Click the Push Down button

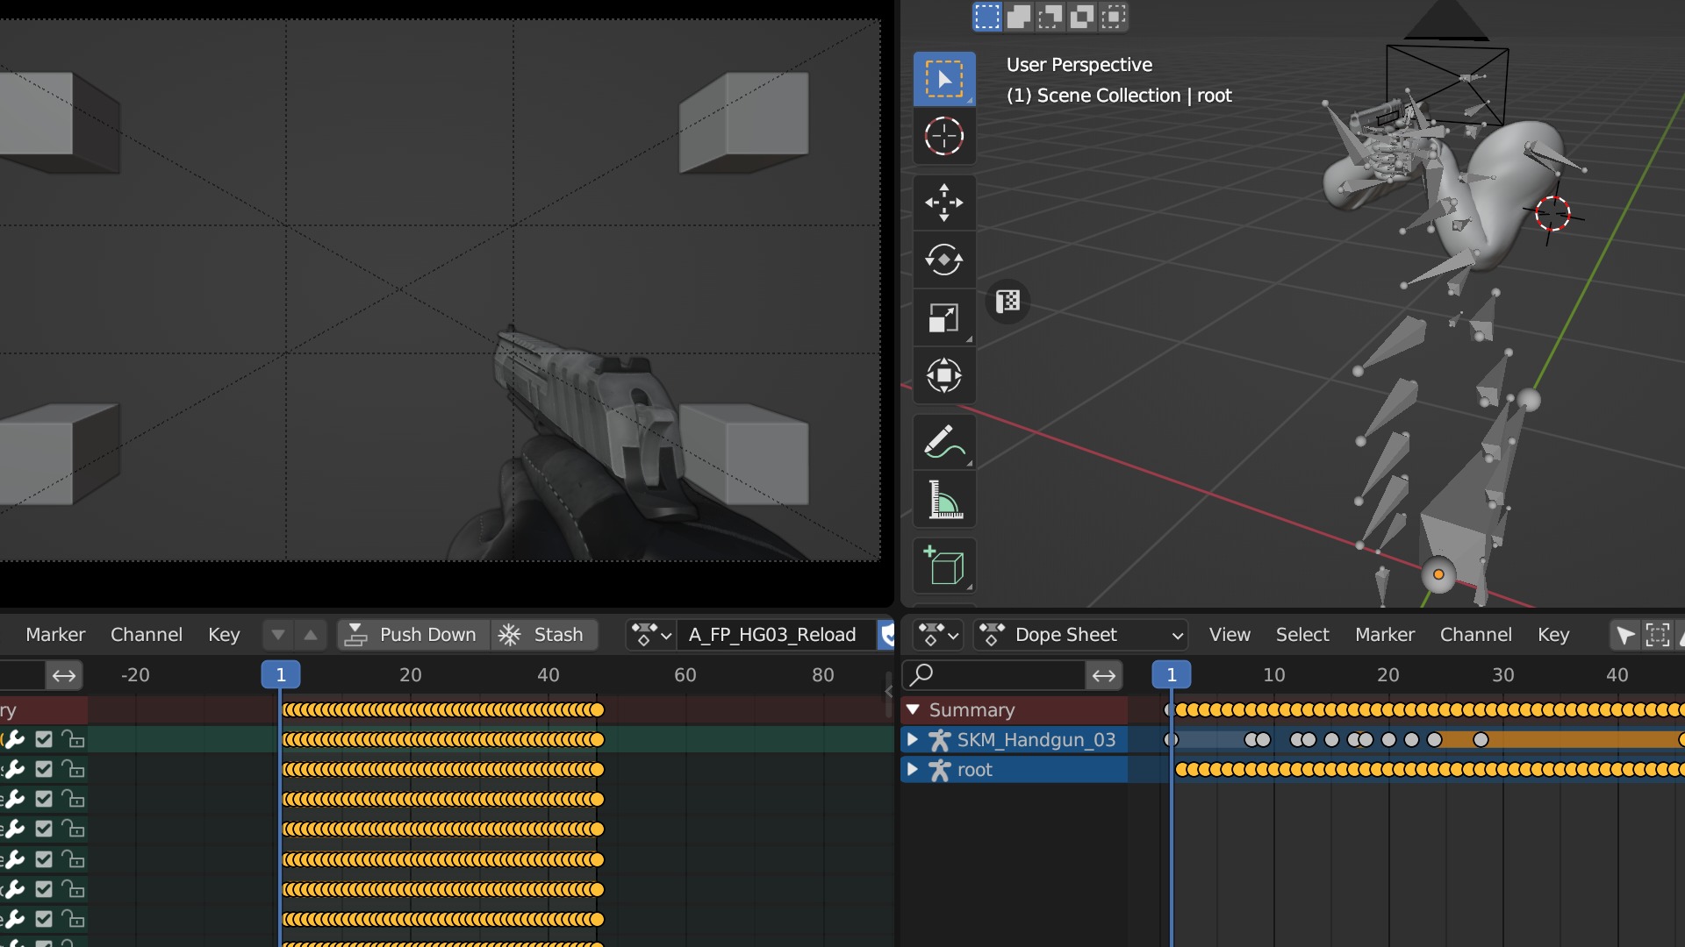pos(412,634)
